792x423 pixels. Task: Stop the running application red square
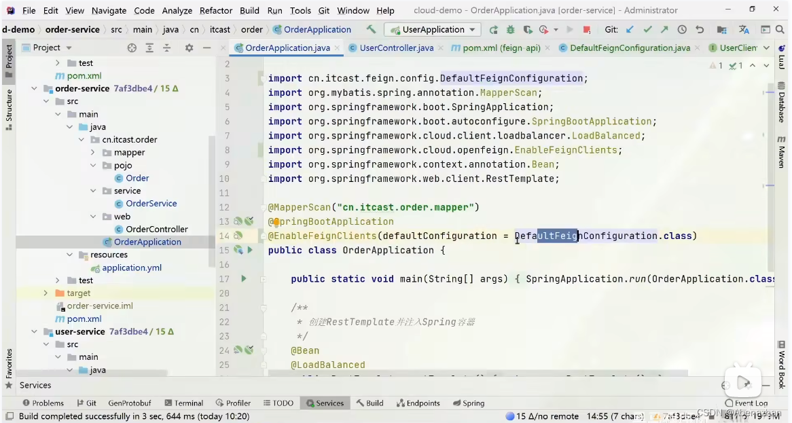tap(586, 30)
